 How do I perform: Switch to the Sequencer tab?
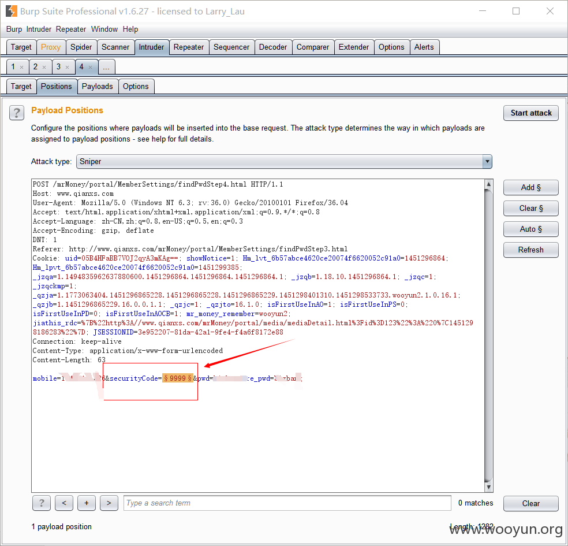tap(231, 47)
